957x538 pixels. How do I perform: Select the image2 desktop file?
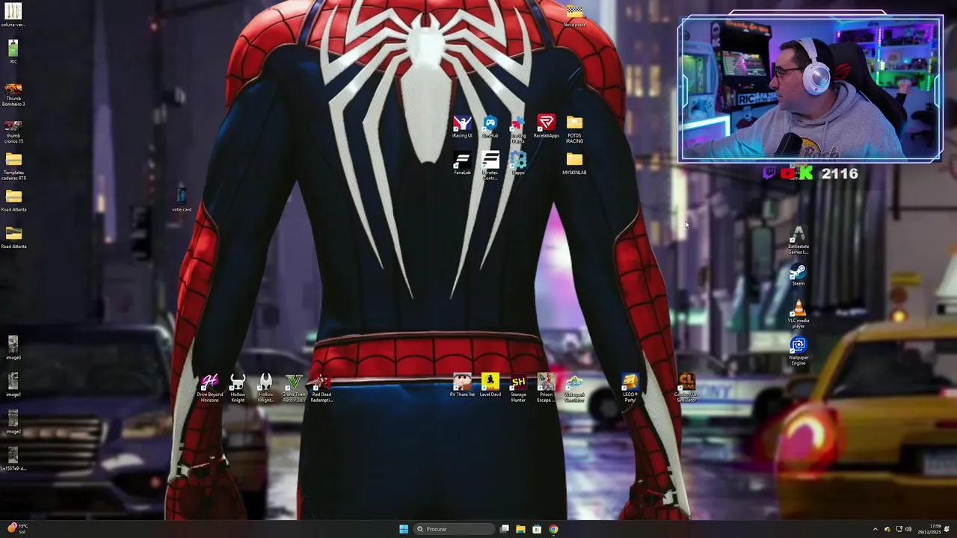(x=13, y=422)
